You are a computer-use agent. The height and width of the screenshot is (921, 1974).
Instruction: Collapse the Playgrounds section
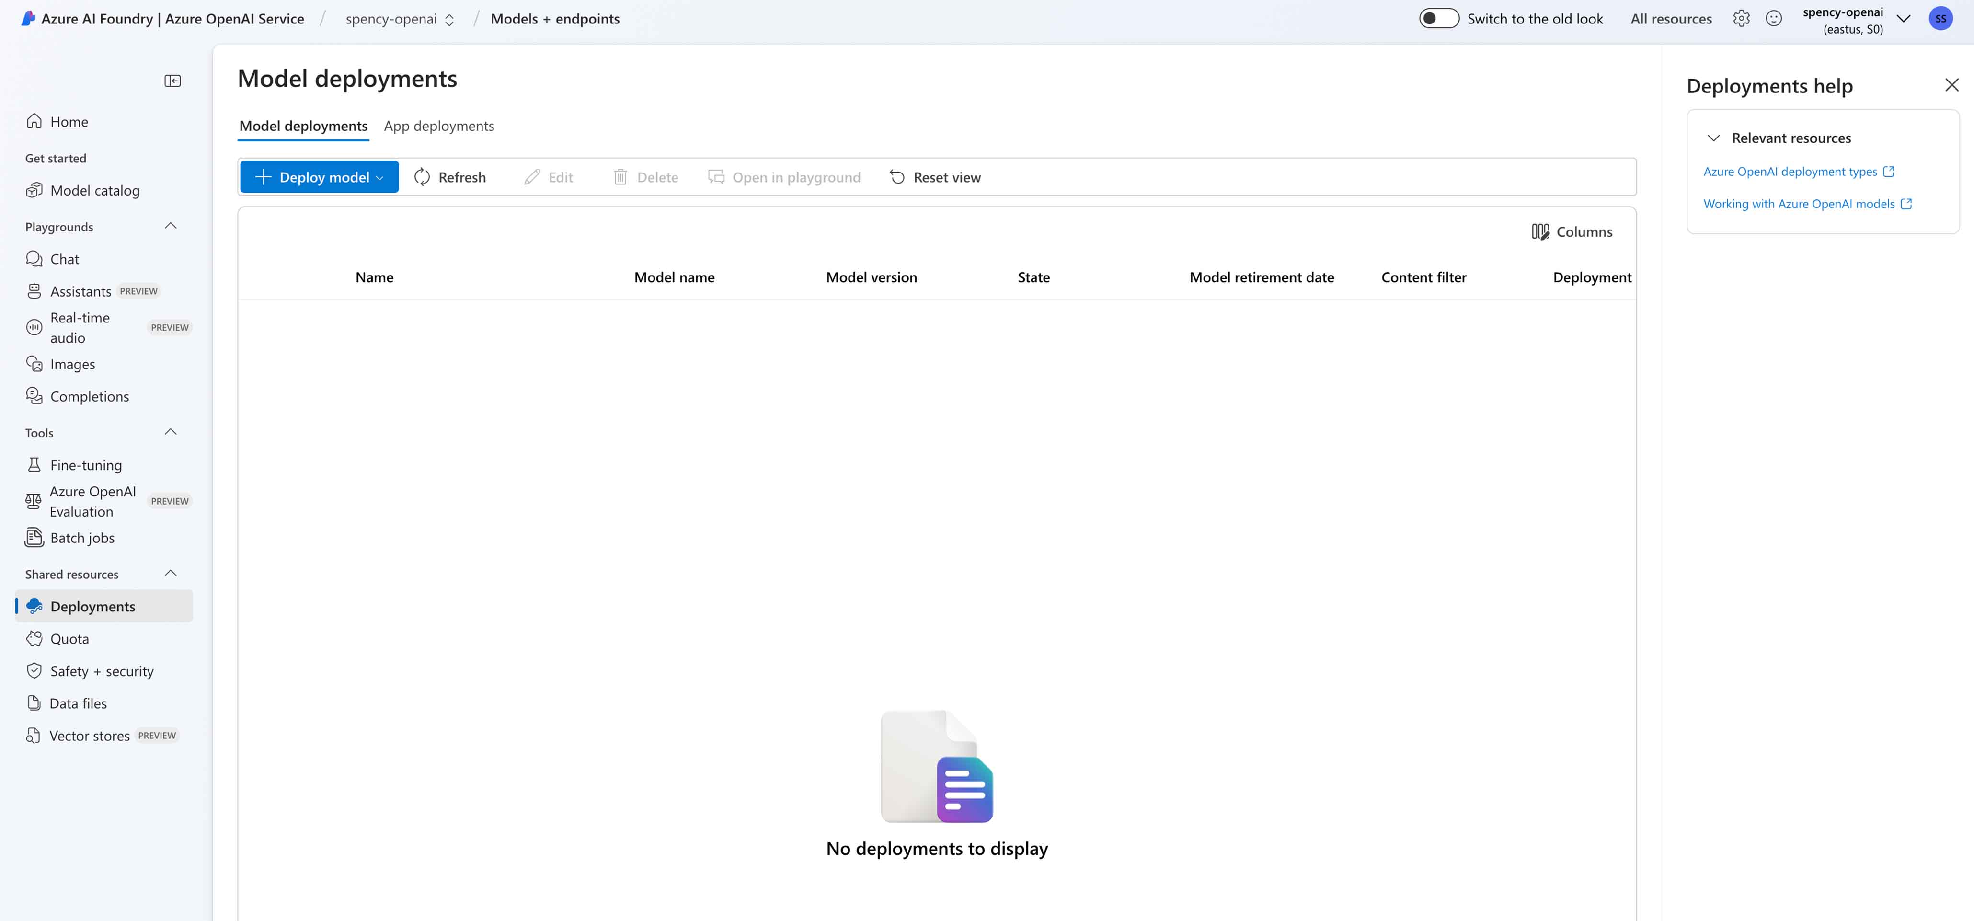[x=171, y=226]
